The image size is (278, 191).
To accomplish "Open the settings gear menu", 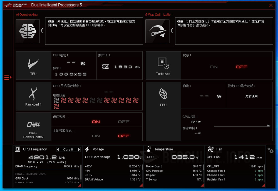I will [x=270, y=150].
